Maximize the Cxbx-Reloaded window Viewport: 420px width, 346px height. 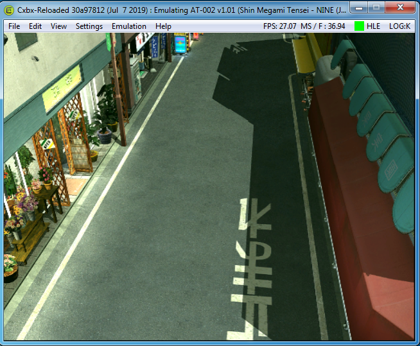click(x=376, y=8)
